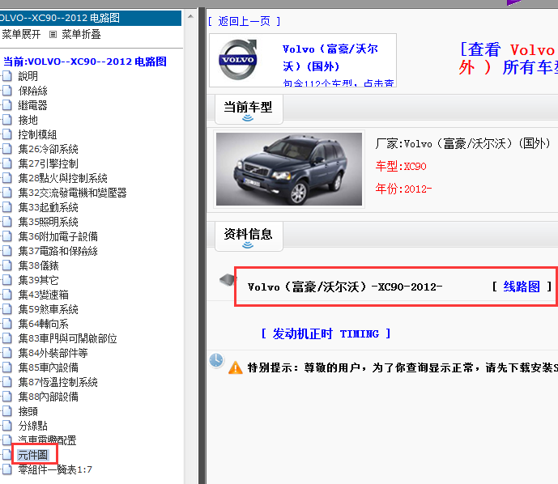Click the orange warning triangle icon
Screen dimensions: 558x484
[235, 367]
